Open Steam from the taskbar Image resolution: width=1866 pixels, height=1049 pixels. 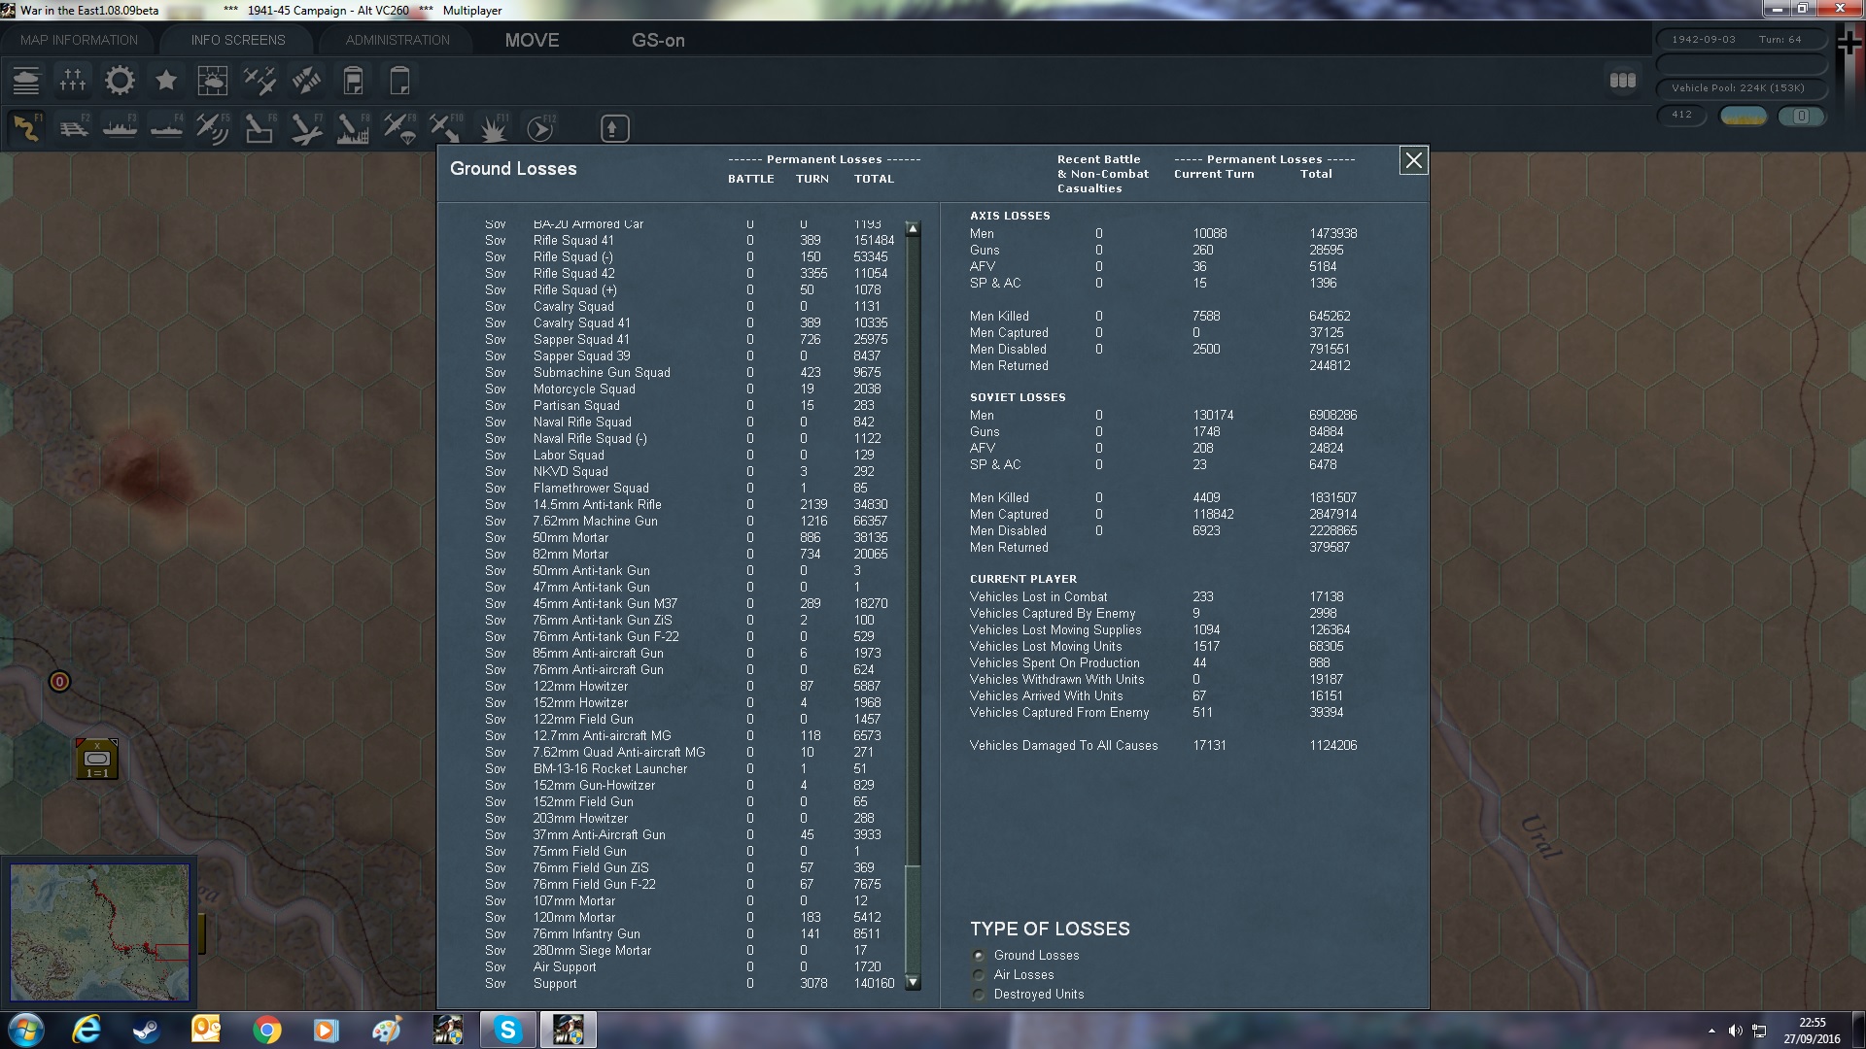[x=147, y=1030]
